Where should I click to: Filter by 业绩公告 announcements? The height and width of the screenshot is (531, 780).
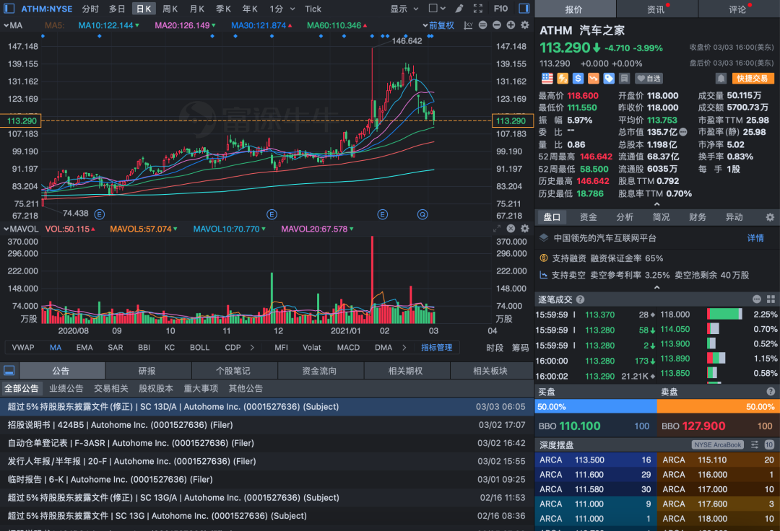coord(66,388)
